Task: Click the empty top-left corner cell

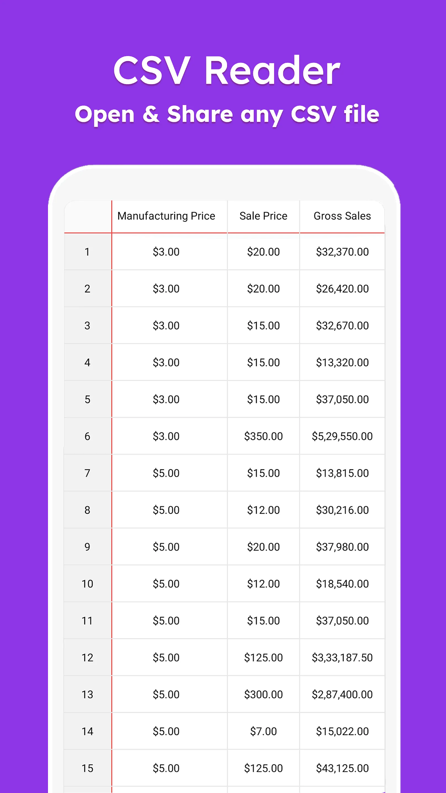Action: pyautogui.click(x=88, y=216)
